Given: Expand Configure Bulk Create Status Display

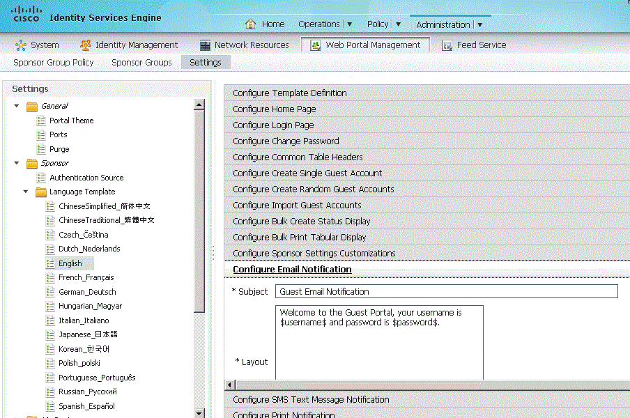Looking at the screenshot, I should pos(427,222).
